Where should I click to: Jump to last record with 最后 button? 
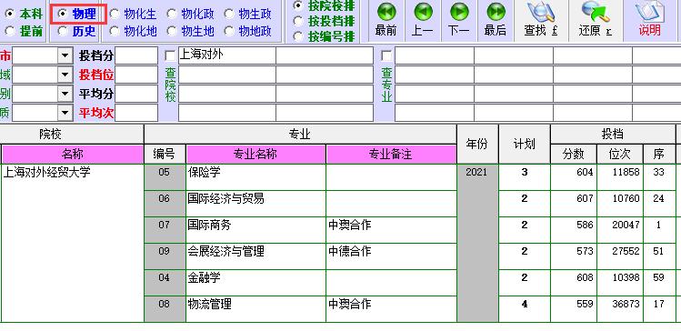(x=496, y=20)
